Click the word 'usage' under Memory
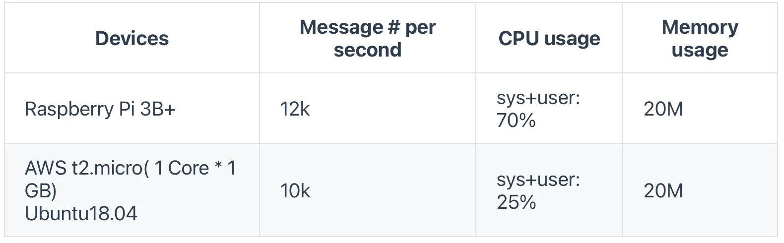This screenshot has width=784, height=243. click(x=700, y=50)
